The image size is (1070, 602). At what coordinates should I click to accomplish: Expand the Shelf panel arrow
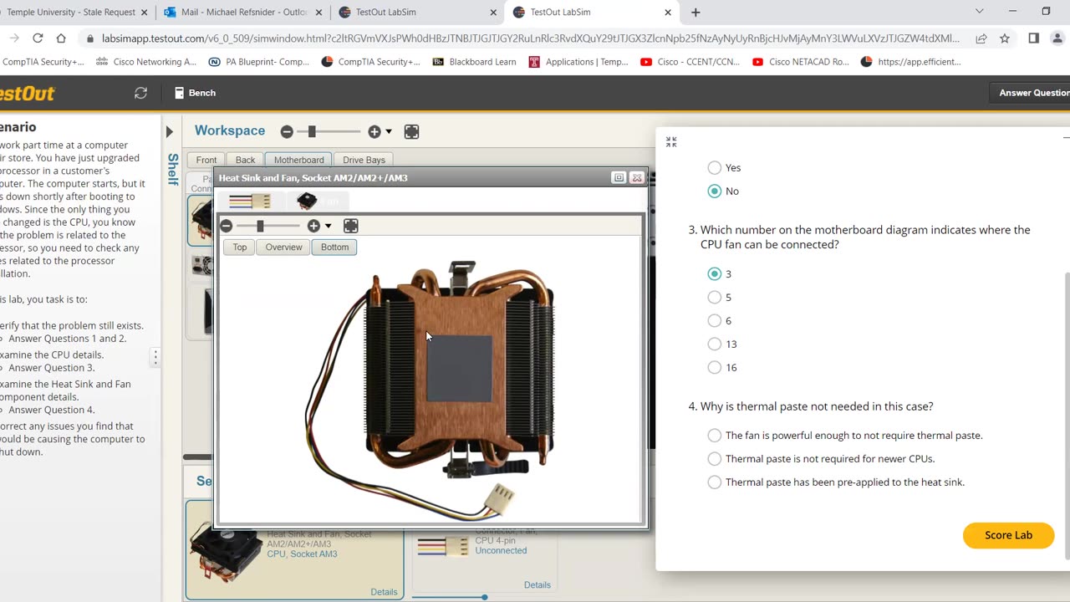point(170,132)
